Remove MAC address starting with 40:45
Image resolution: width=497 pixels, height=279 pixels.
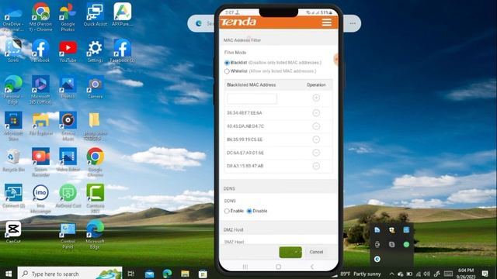coord(316,126)
